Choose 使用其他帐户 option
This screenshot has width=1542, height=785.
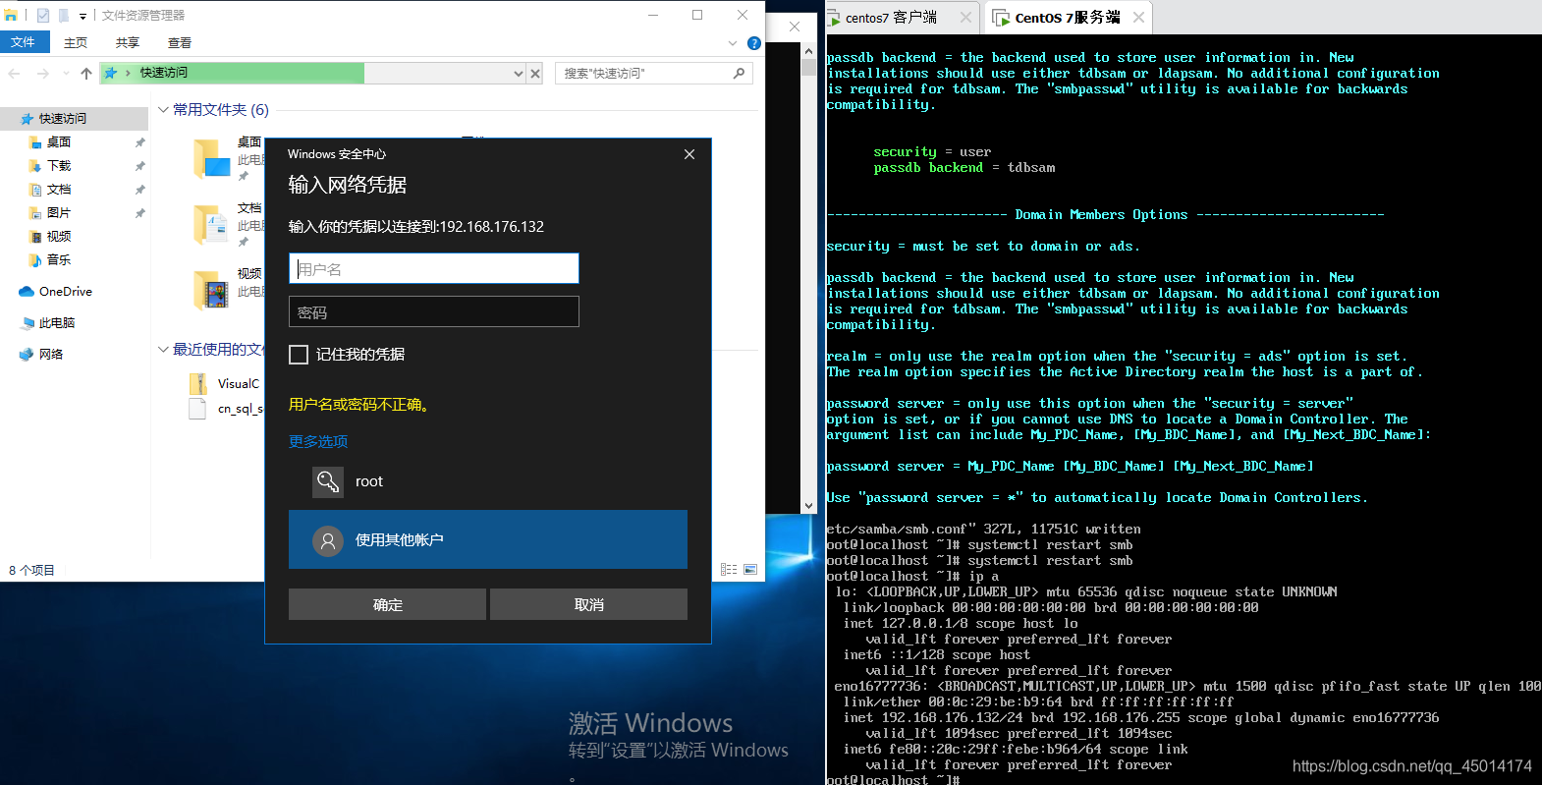click(488, 539)
